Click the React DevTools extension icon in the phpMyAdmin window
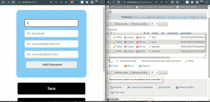The height and width of the screenshot is (102, 210). pyautogui.click(x=177, y=2)
